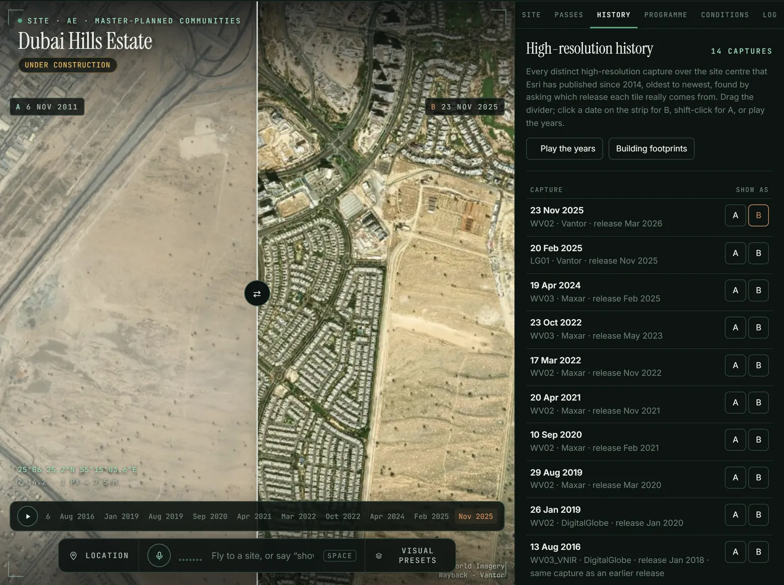
Task: Show 20 Feb 2025 capture as A
Action: point(735,253)
